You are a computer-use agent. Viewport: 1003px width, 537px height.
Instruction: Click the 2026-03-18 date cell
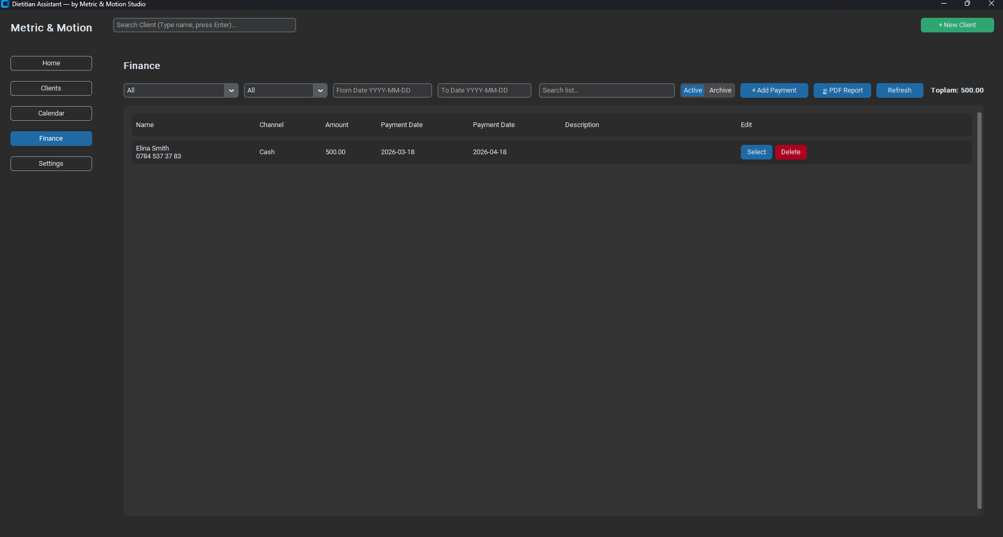click(x=398, y=152)
